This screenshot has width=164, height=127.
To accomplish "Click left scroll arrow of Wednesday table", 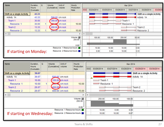I will pos(6,95).
